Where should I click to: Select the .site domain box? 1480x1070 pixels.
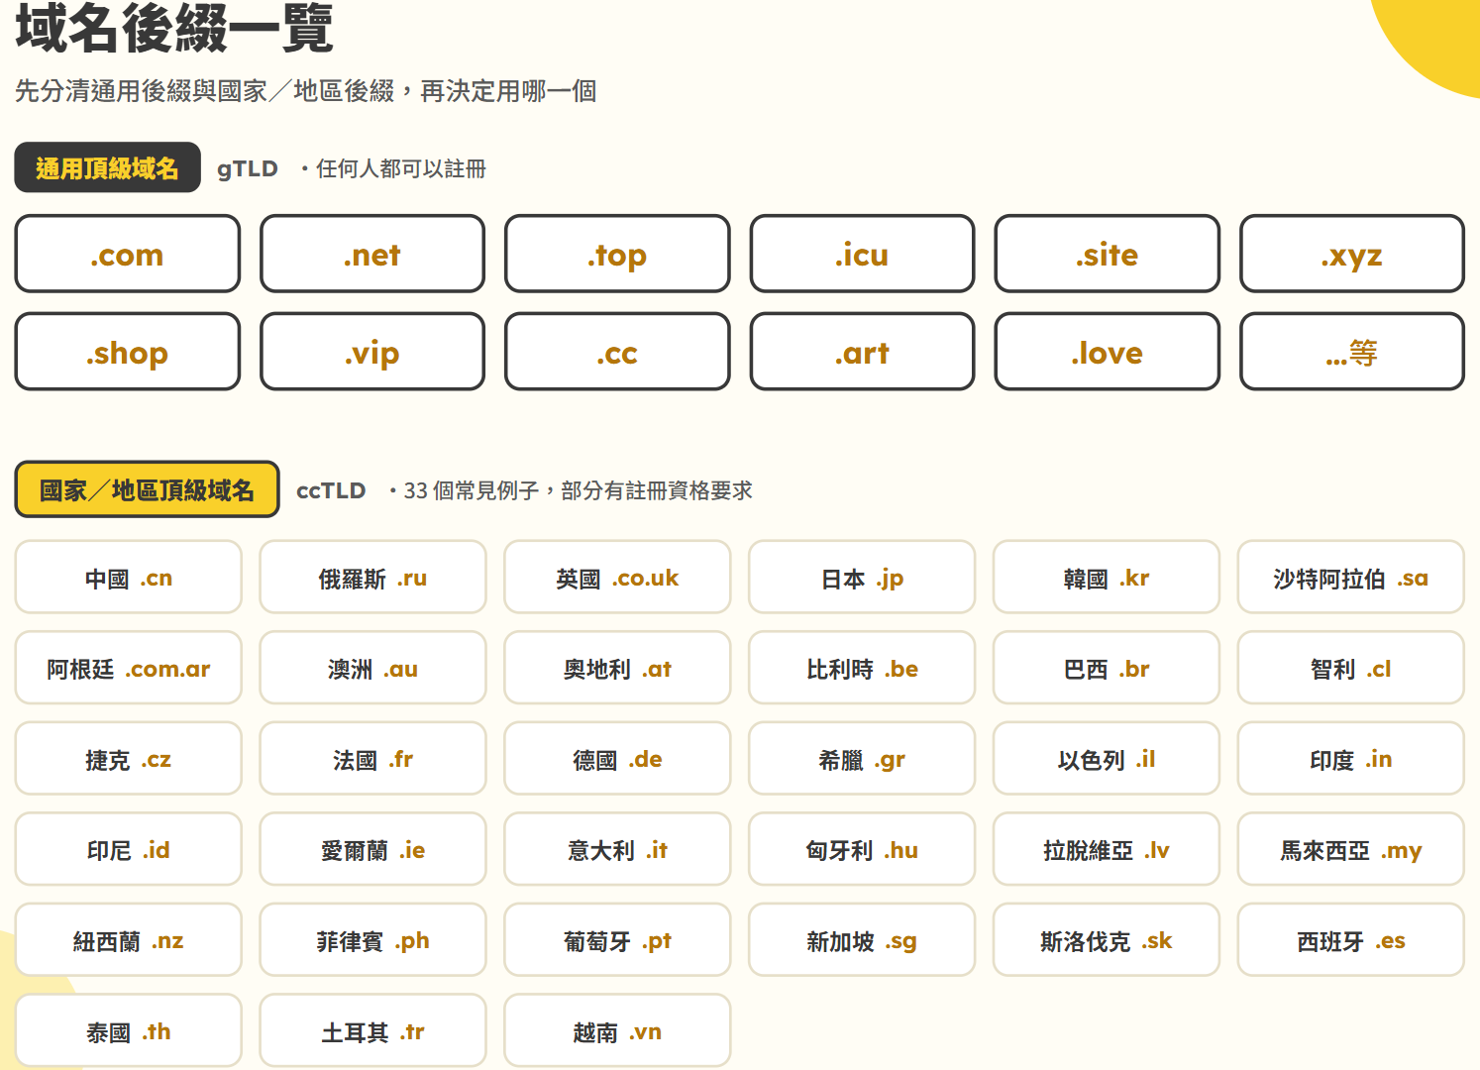pyautogui.click(x=1108, y=254)
